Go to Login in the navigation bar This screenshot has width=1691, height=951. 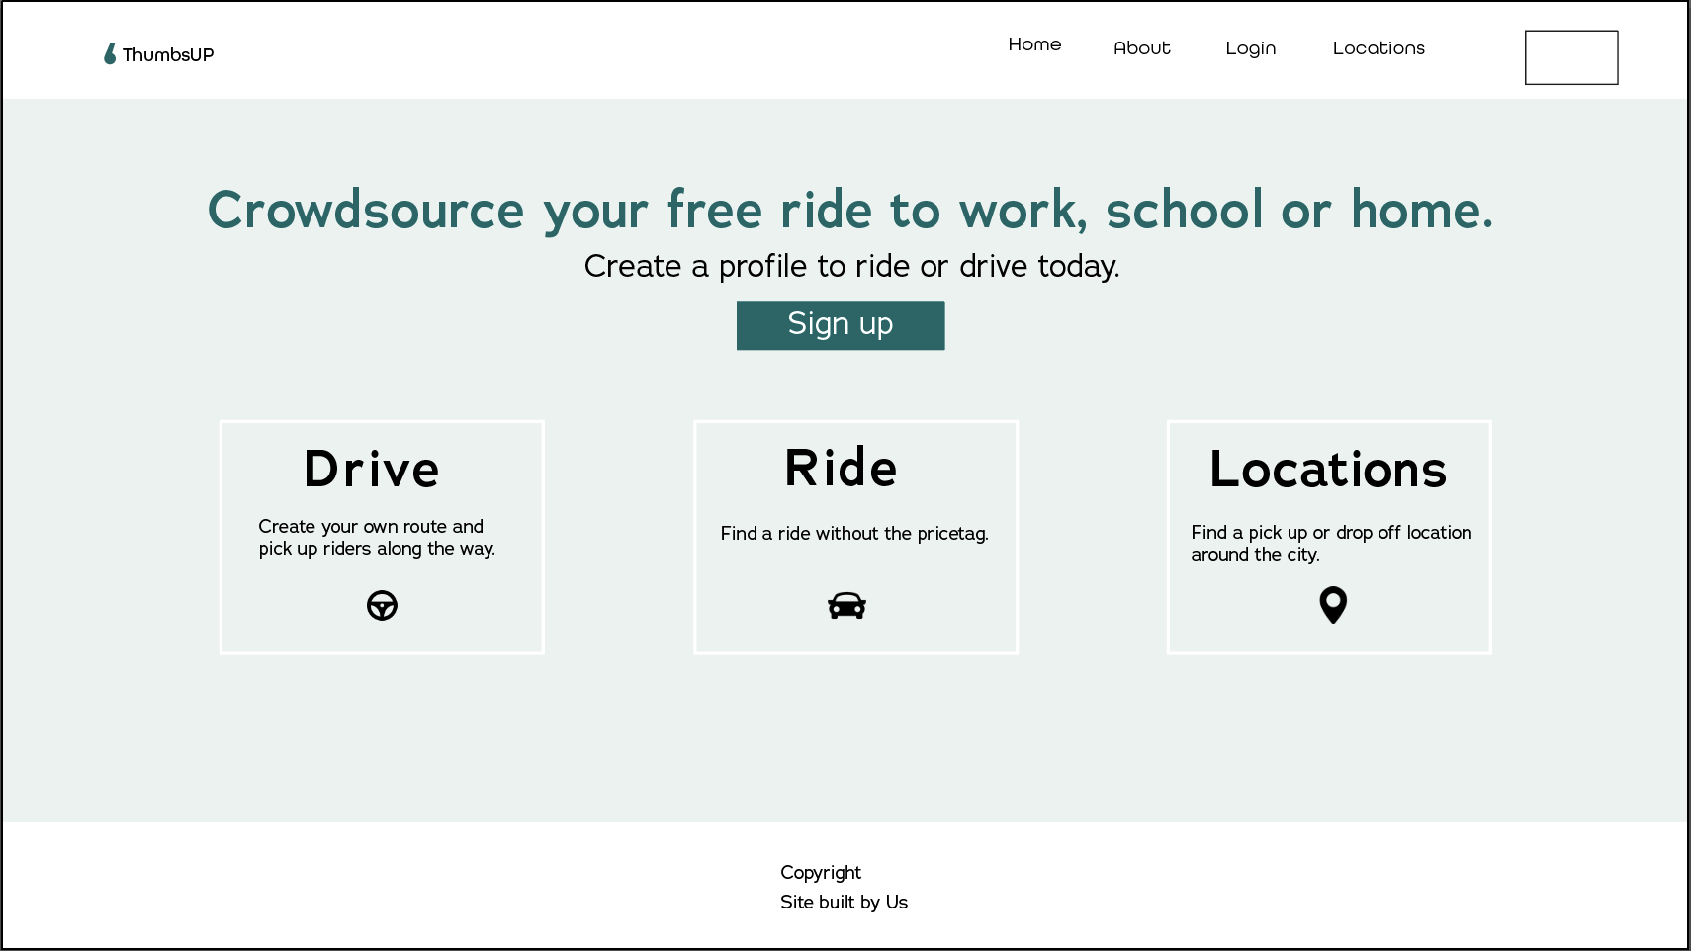click(1250, 47)
